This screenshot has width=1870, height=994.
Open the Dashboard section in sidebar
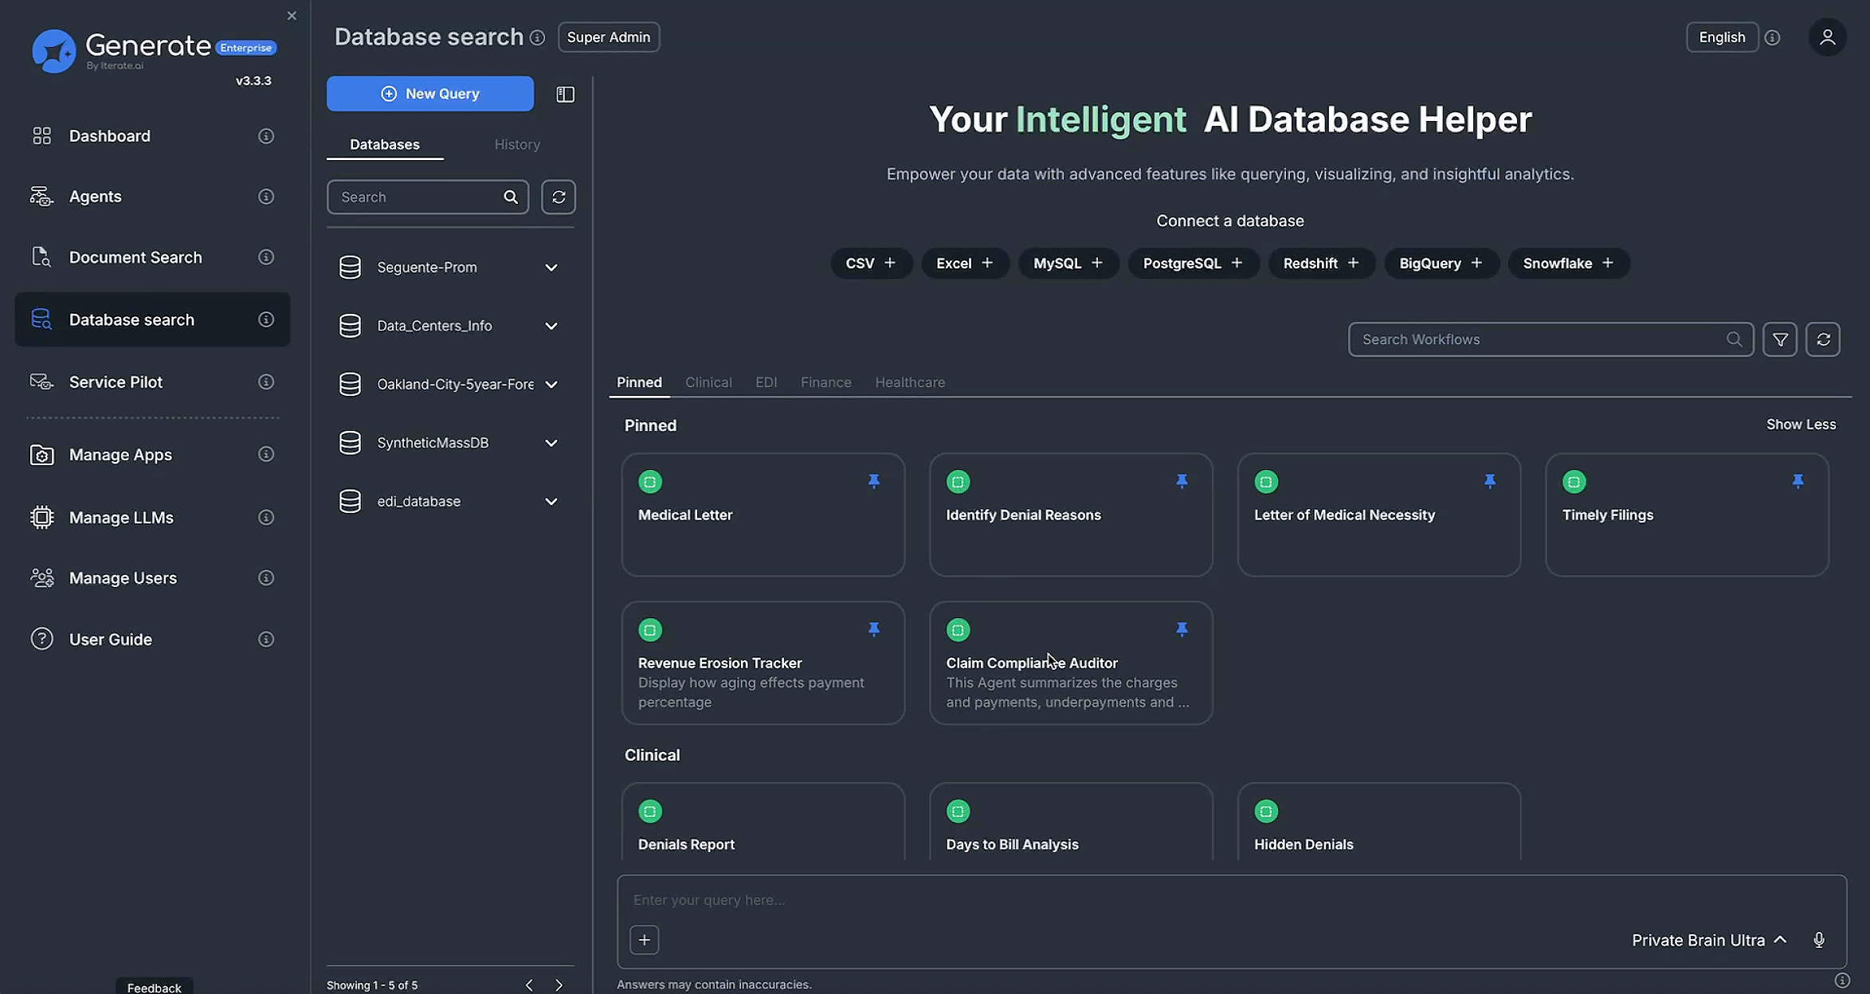(x=109, y=135)
